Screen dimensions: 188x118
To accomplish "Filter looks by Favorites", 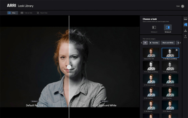I will 154,43.
